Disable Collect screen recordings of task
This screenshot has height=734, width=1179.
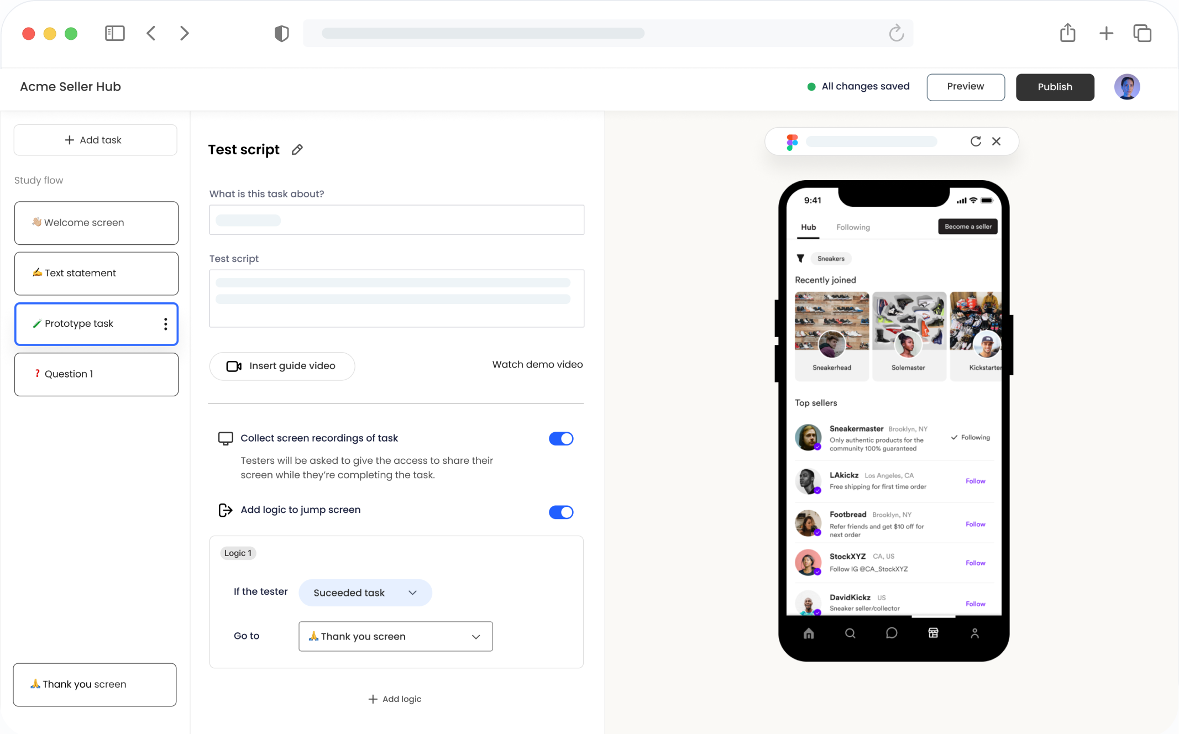point(561,438)
